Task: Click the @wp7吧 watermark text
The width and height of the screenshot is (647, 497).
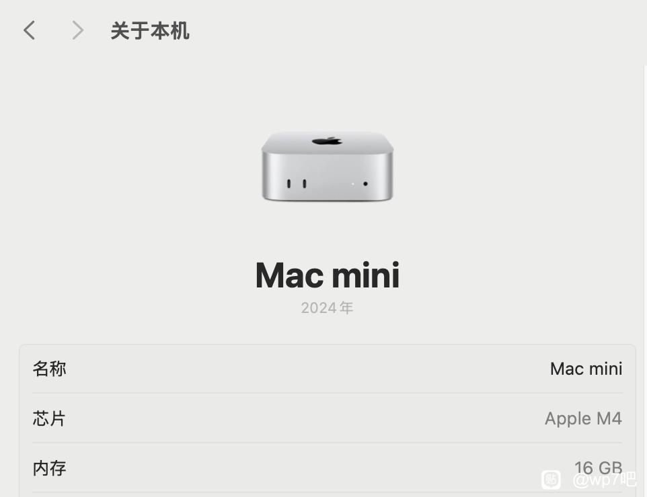Action: pyautogui.click(x=605, y=480)
